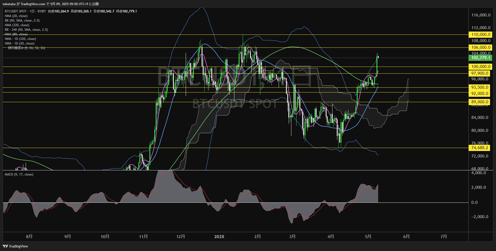Select the BB (50, SMA, close, 2.5) legend
The image size is (496, 251).
22,20
